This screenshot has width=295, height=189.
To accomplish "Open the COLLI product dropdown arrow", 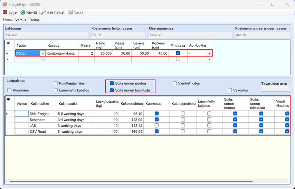I will tap(43, 54).
